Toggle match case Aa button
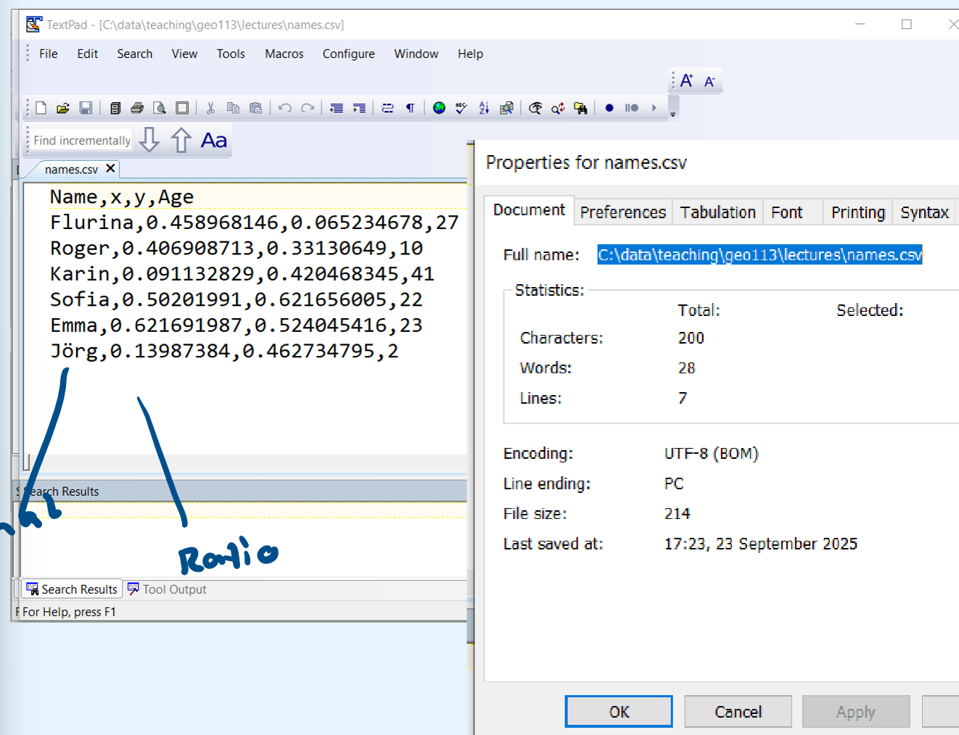This screenshot has width=959, height=735. [x=214, y=140]
